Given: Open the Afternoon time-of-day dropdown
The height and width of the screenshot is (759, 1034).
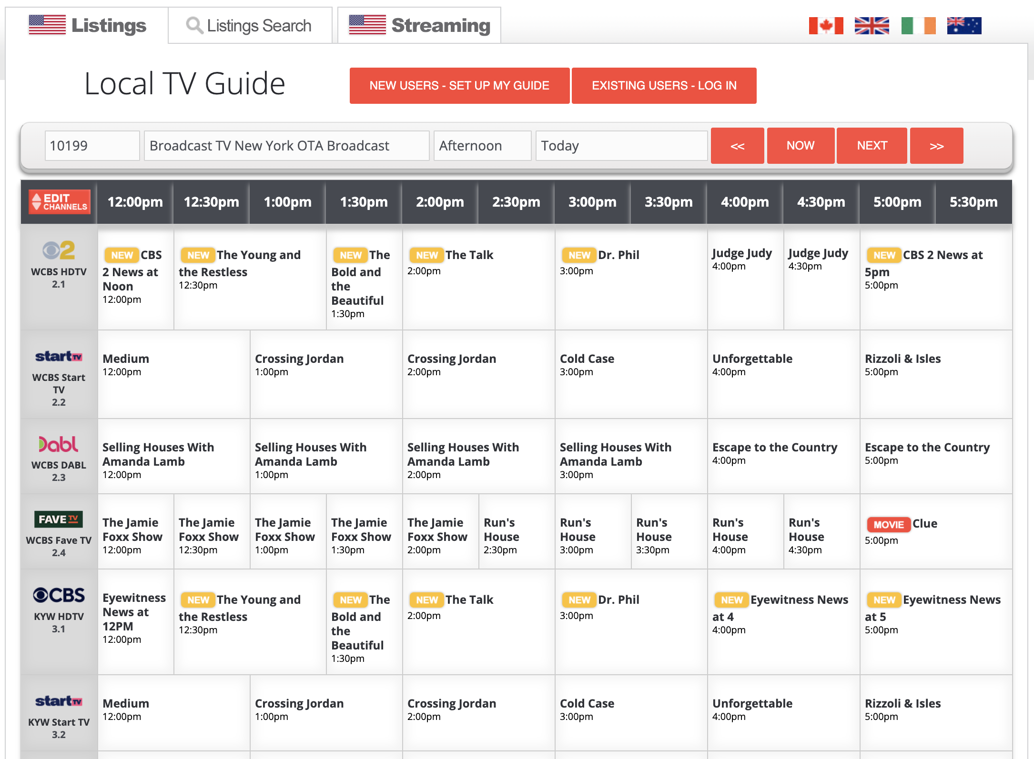Looking at the screenshot, I should [482, 146].
